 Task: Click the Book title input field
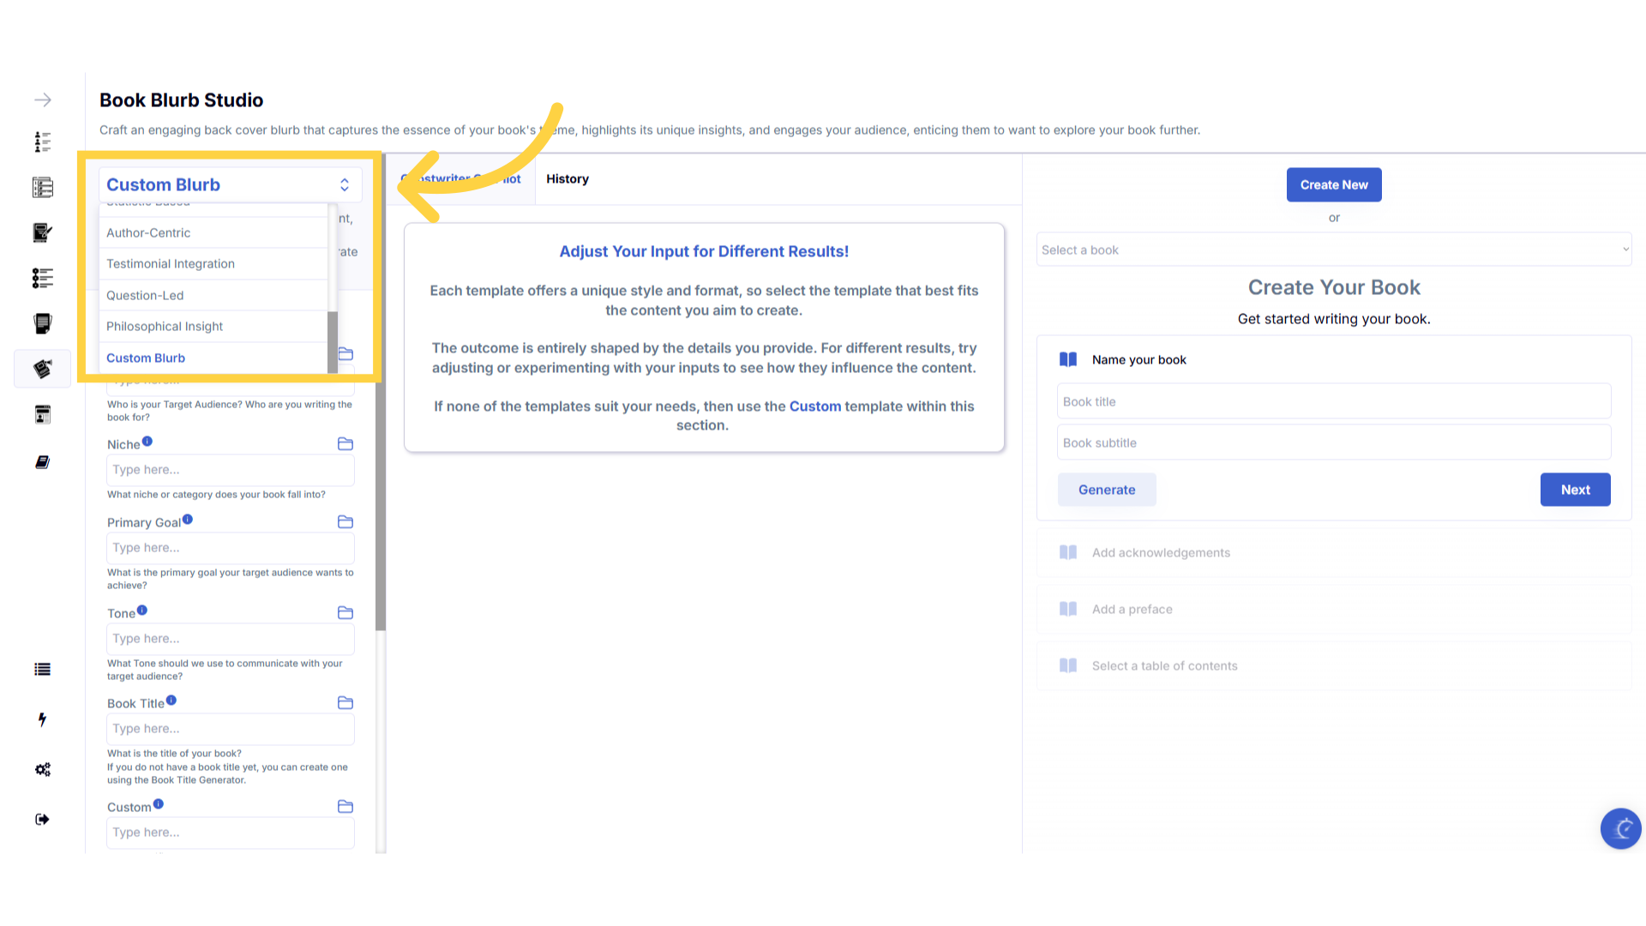pos(1333,401)
